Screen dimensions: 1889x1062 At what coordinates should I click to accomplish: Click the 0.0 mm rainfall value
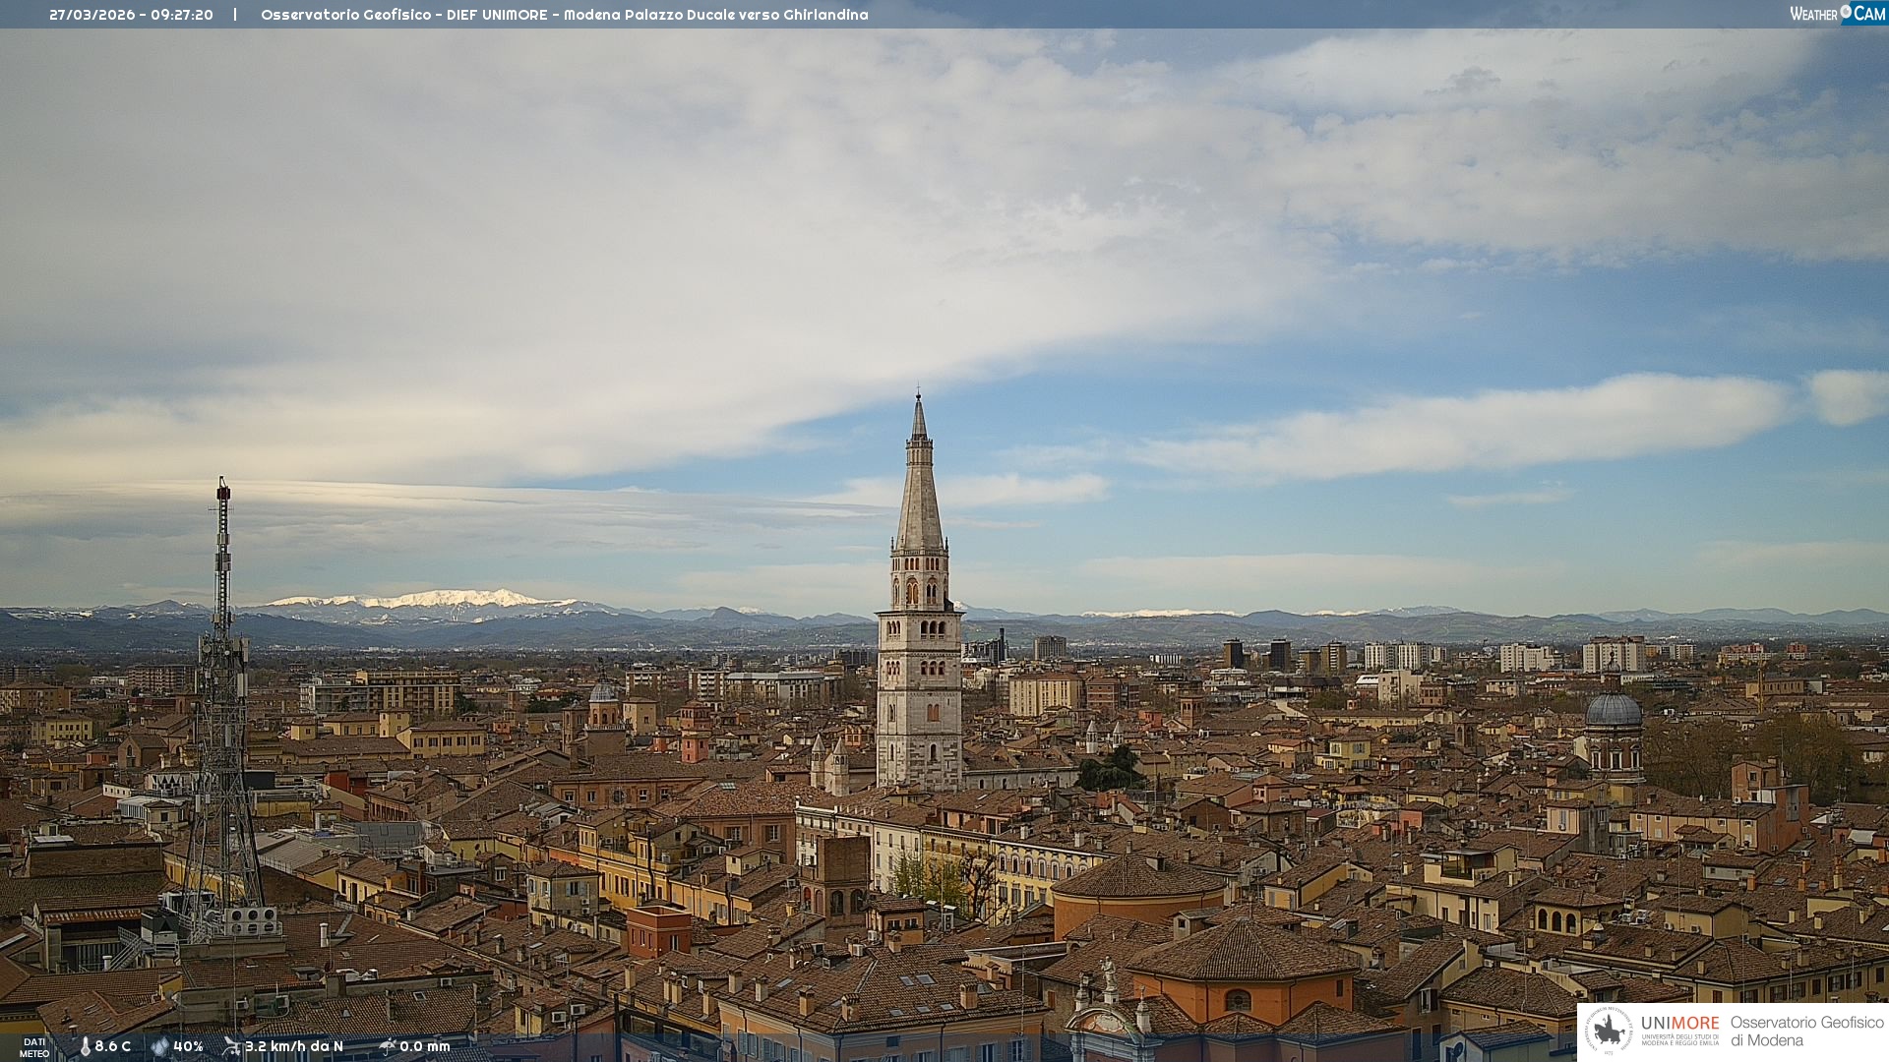tap(425, 1047)
